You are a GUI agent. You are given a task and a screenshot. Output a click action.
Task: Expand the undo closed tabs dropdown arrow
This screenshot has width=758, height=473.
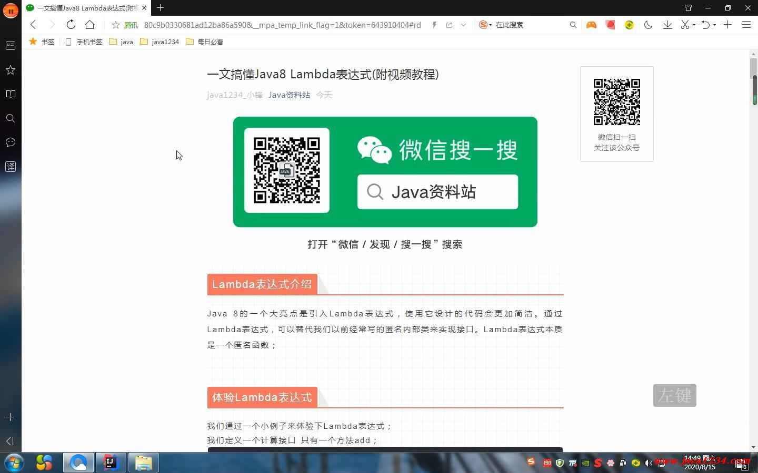[x=714, y=25]
